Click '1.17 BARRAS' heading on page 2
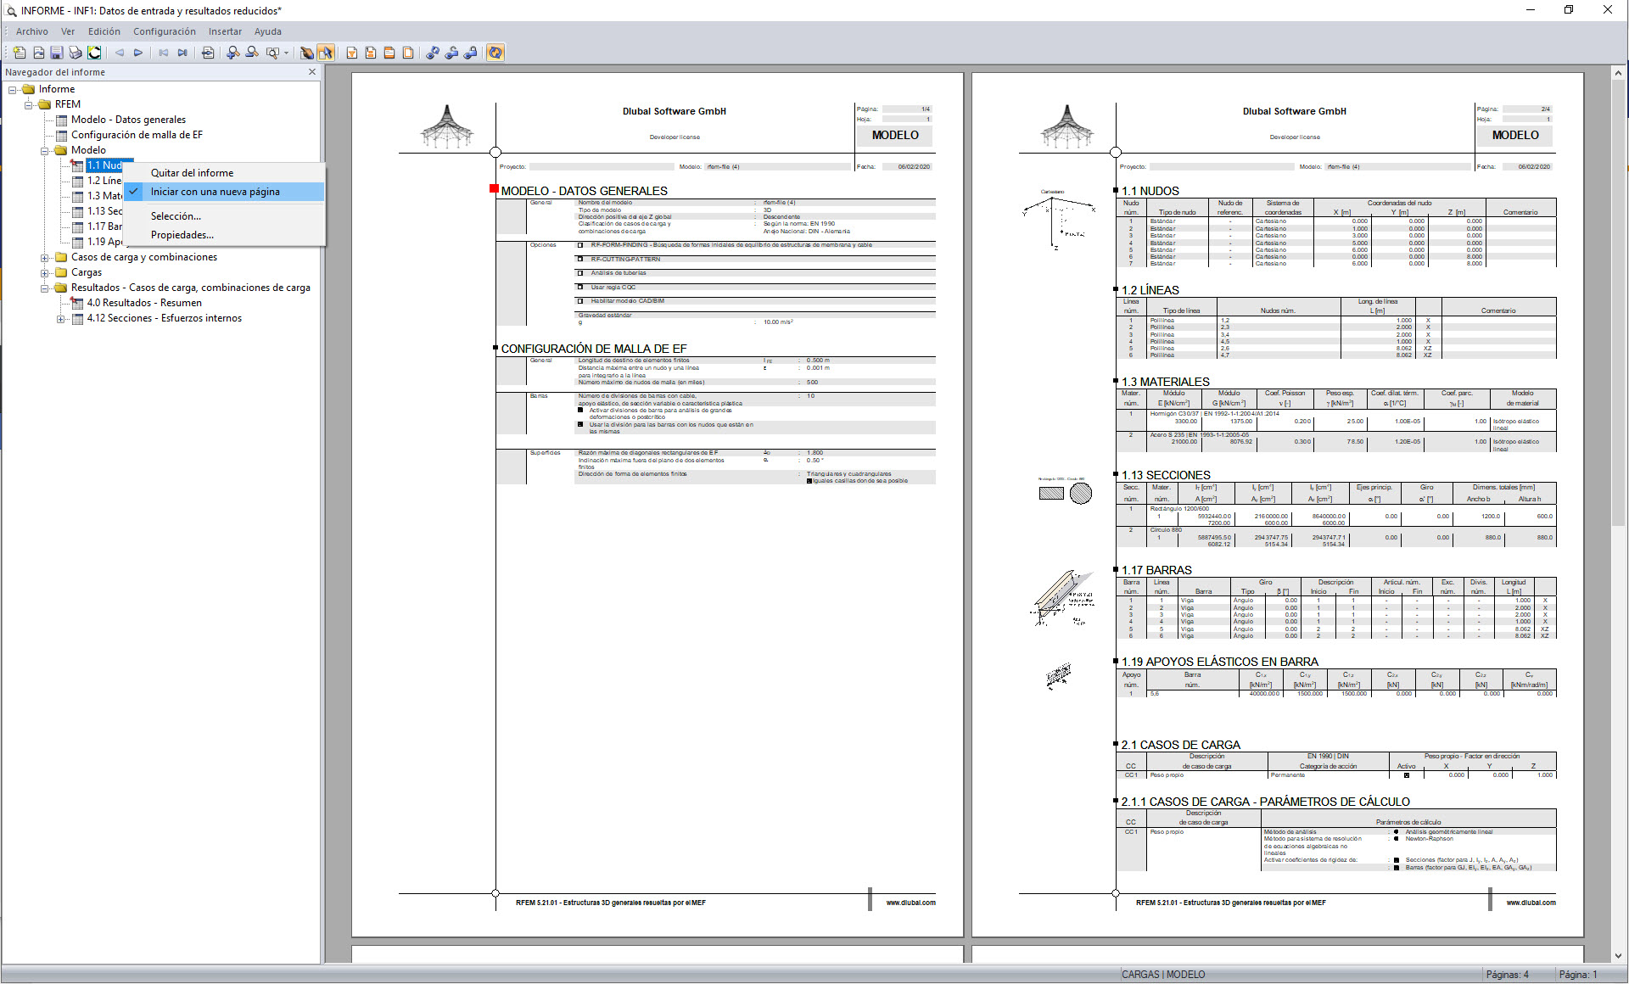 (x=1156, y=570)
